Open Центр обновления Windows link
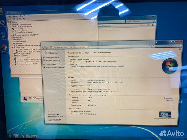This screenshot has height=140, width=187. tap(57, 117)
